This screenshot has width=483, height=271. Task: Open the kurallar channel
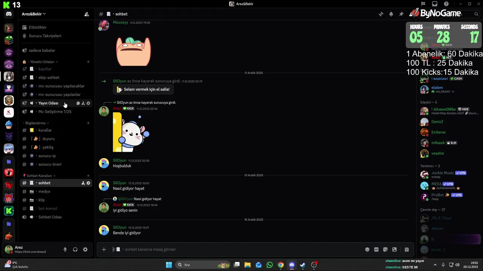pos(56,130)
